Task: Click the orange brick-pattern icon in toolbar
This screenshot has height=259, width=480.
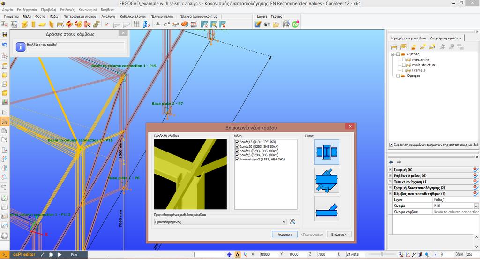Action: pos(185,24)
